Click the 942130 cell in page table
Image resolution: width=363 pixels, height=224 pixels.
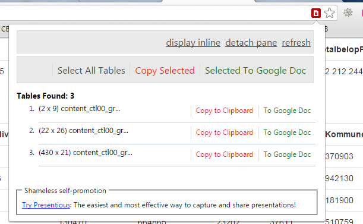click(339, 178)
